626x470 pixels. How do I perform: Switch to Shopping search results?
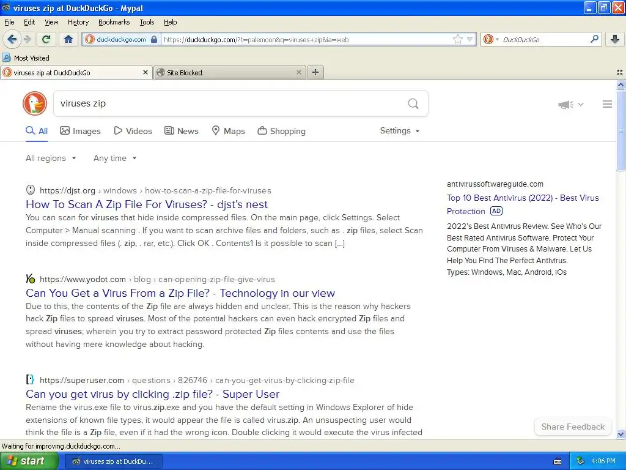tap(281, 131)
